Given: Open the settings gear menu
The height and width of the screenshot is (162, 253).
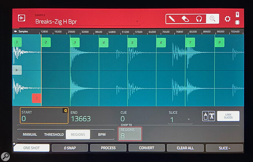Looking at the screenshot, I should (228, 19).
